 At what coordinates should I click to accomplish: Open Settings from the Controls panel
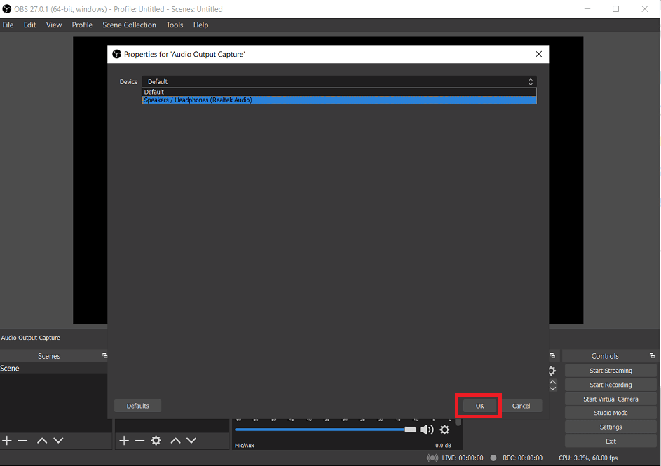pos(611,427)
